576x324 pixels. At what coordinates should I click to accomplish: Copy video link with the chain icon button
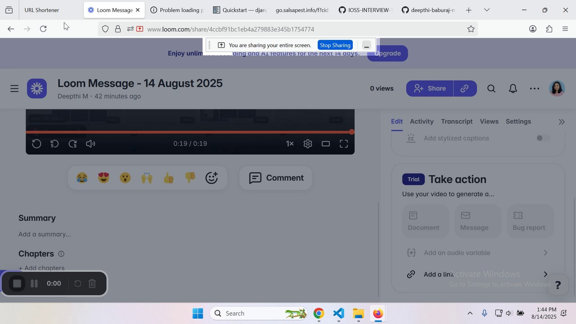tap(465, 89)
